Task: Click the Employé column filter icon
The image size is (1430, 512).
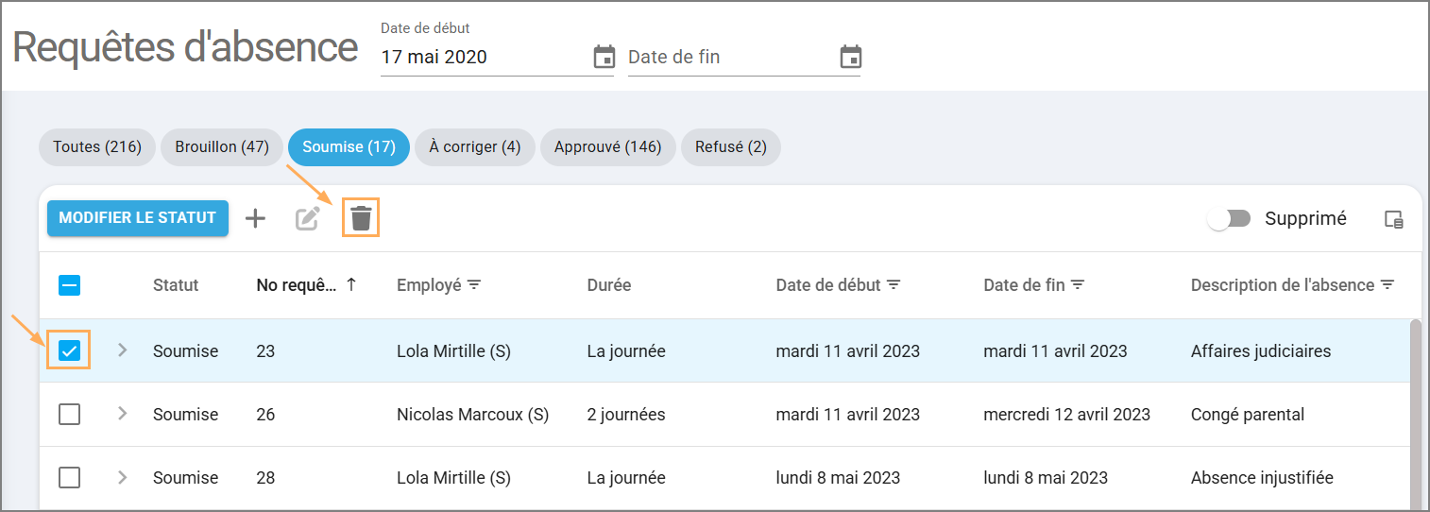Action: [x=474, y=284]
